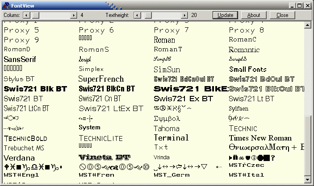This screenshot has width=314, height=186.
Task: Click the Simplex font sample
Action: point(91,69)
